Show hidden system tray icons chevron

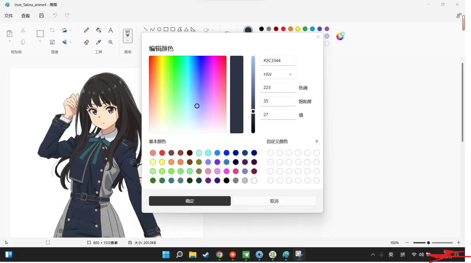[373, 255]
